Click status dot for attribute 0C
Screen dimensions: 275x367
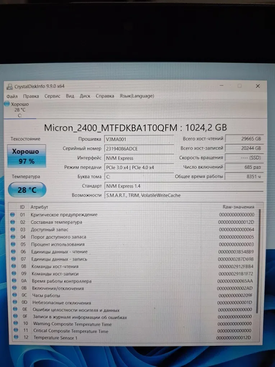[x=15, y=295]
